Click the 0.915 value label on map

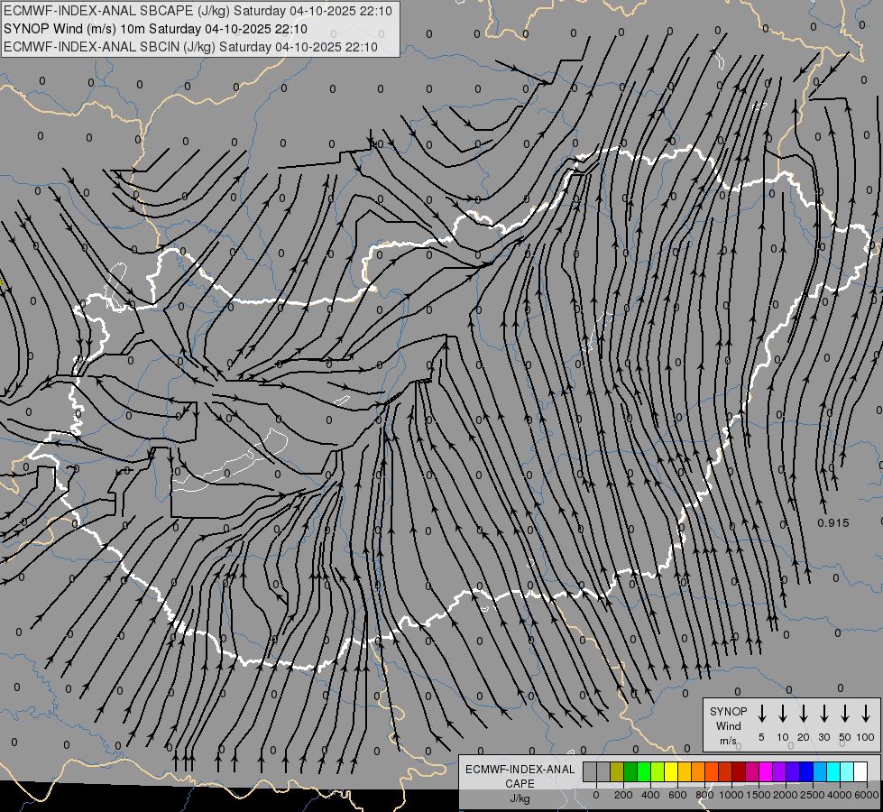[x=832, y=523]
